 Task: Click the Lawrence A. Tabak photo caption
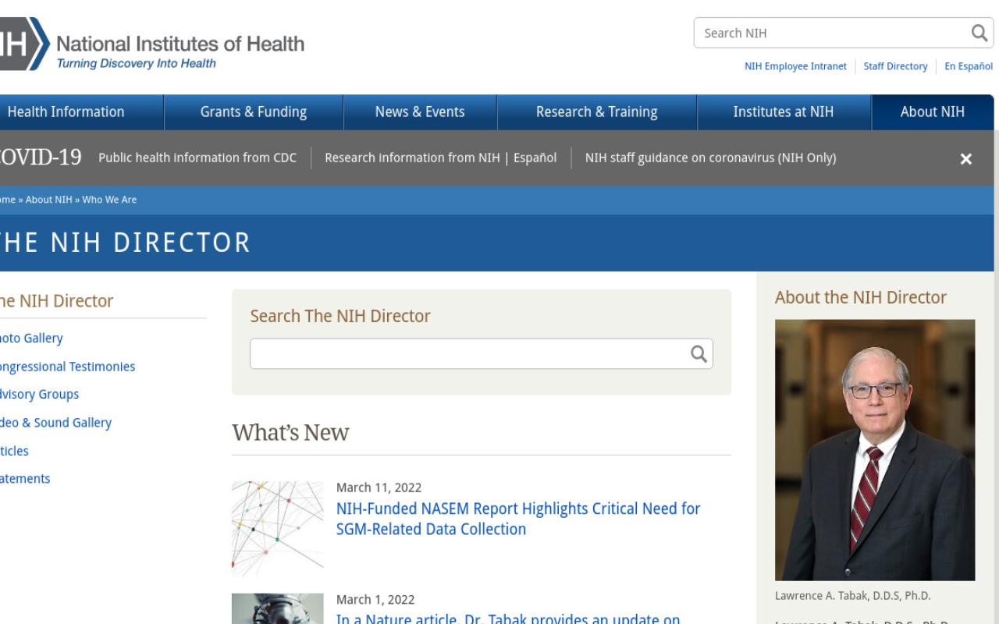pos(853,596)
